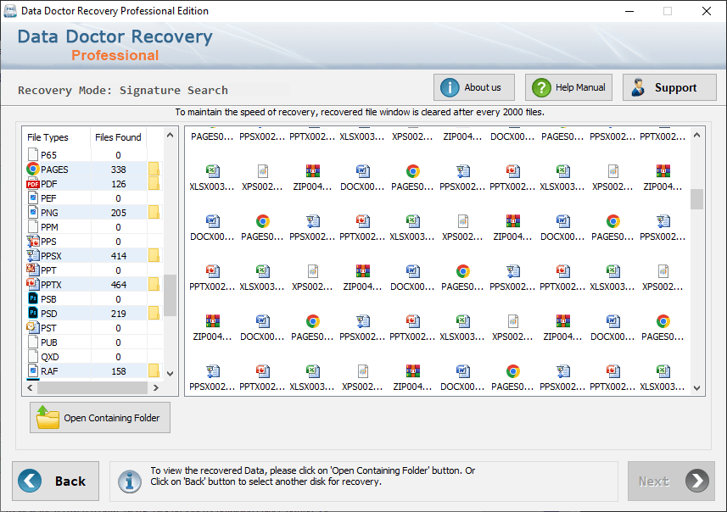727x512 pixels.
Task: Click the file types horizontal scrollbar thumb
Action: point(92,388)
